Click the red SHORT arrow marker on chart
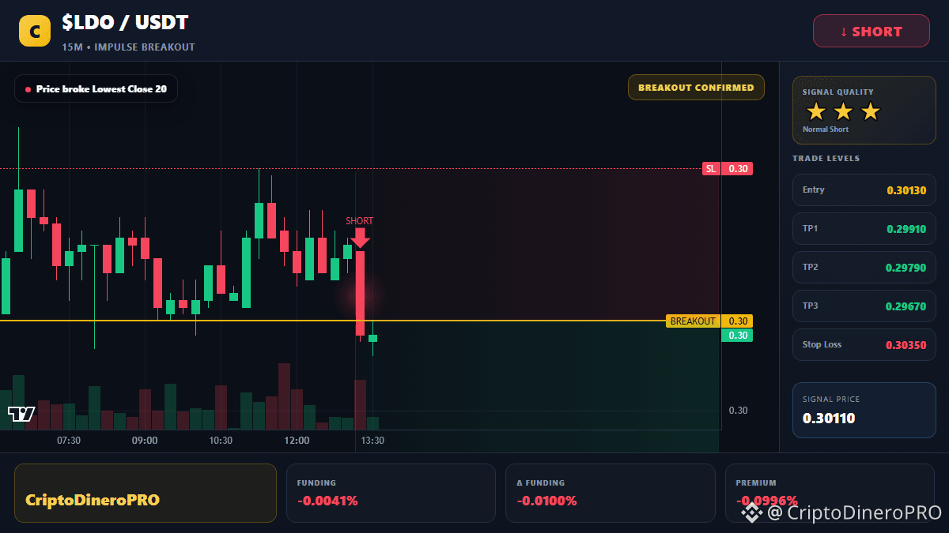949x533 pixels. coord(360,238)
